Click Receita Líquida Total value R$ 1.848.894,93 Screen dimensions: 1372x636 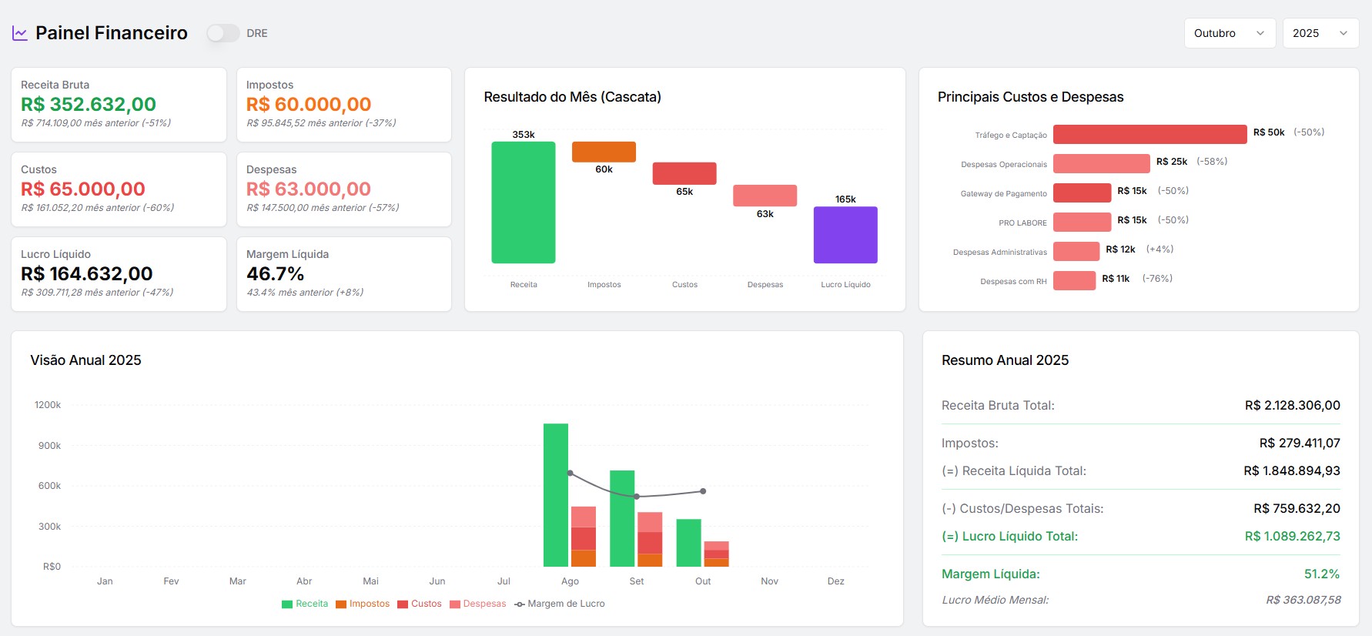[1292, 470]
